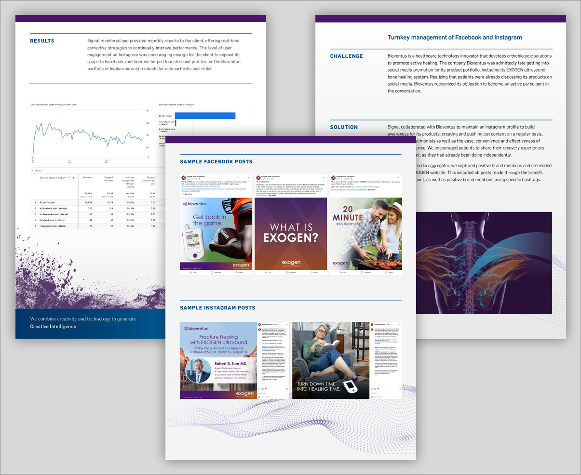Add a dimension with the blue plus icon
Viewport: 581px width, 475px height.
[73, 178]
